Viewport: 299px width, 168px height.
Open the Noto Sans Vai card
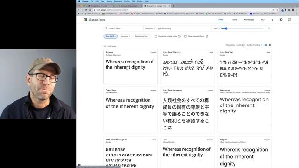point(245,66)
